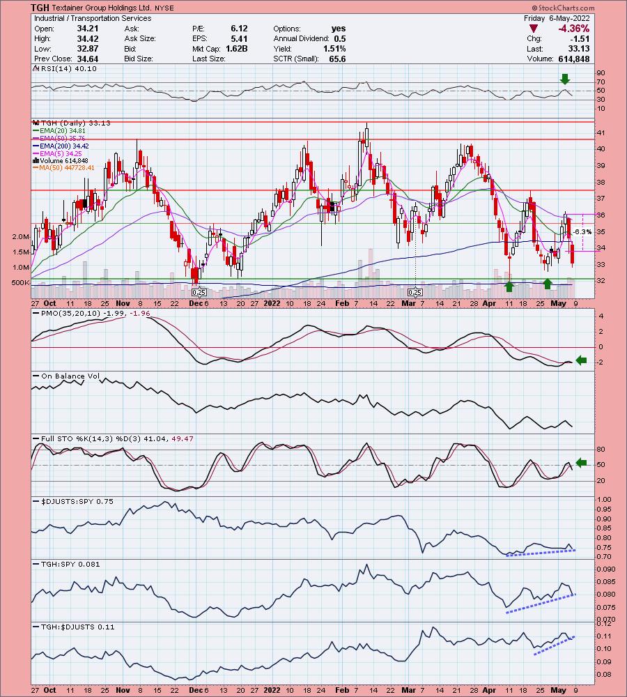Click the EMA(5) 34.25 legend entry
This screenshot has height=697, width=627.
click(x=57, y=153)
